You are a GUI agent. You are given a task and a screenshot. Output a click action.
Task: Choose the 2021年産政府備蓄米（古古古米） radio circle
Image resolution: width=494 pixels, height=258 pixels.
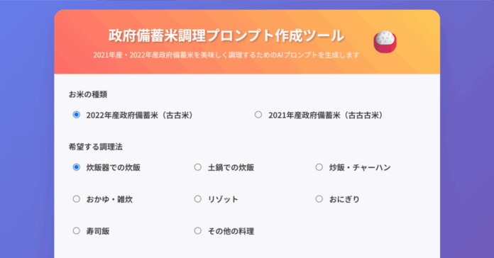(258, 115)
